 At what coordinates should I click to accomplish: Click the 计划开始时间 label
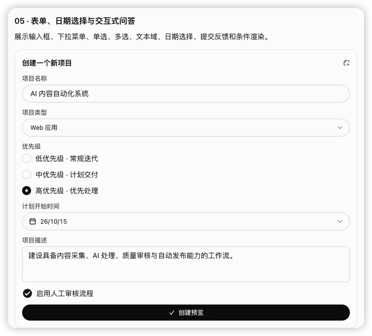(41, 206)
